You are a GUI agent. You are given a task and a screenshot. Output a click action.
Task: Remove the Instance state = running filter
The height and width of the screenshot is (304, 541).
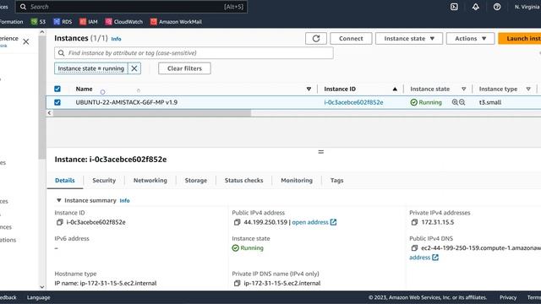click(x=134, y=68)
